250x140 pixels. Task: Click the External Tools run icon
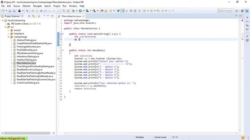pos(94,11)
